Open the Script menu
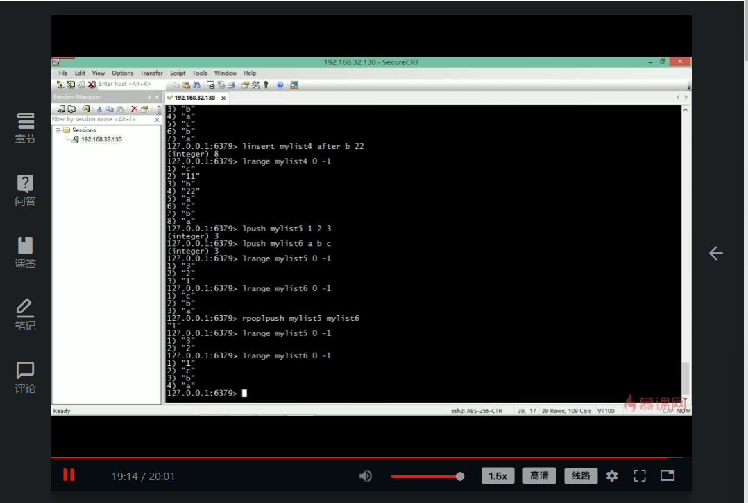Viewport: 748px width, 503px height. 178,73
